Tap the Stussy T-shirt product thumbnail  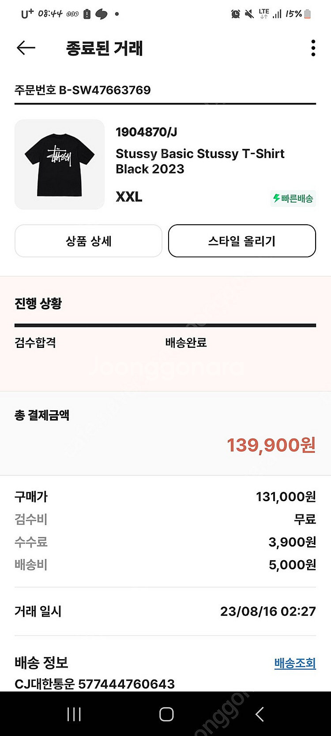point(60,164)
